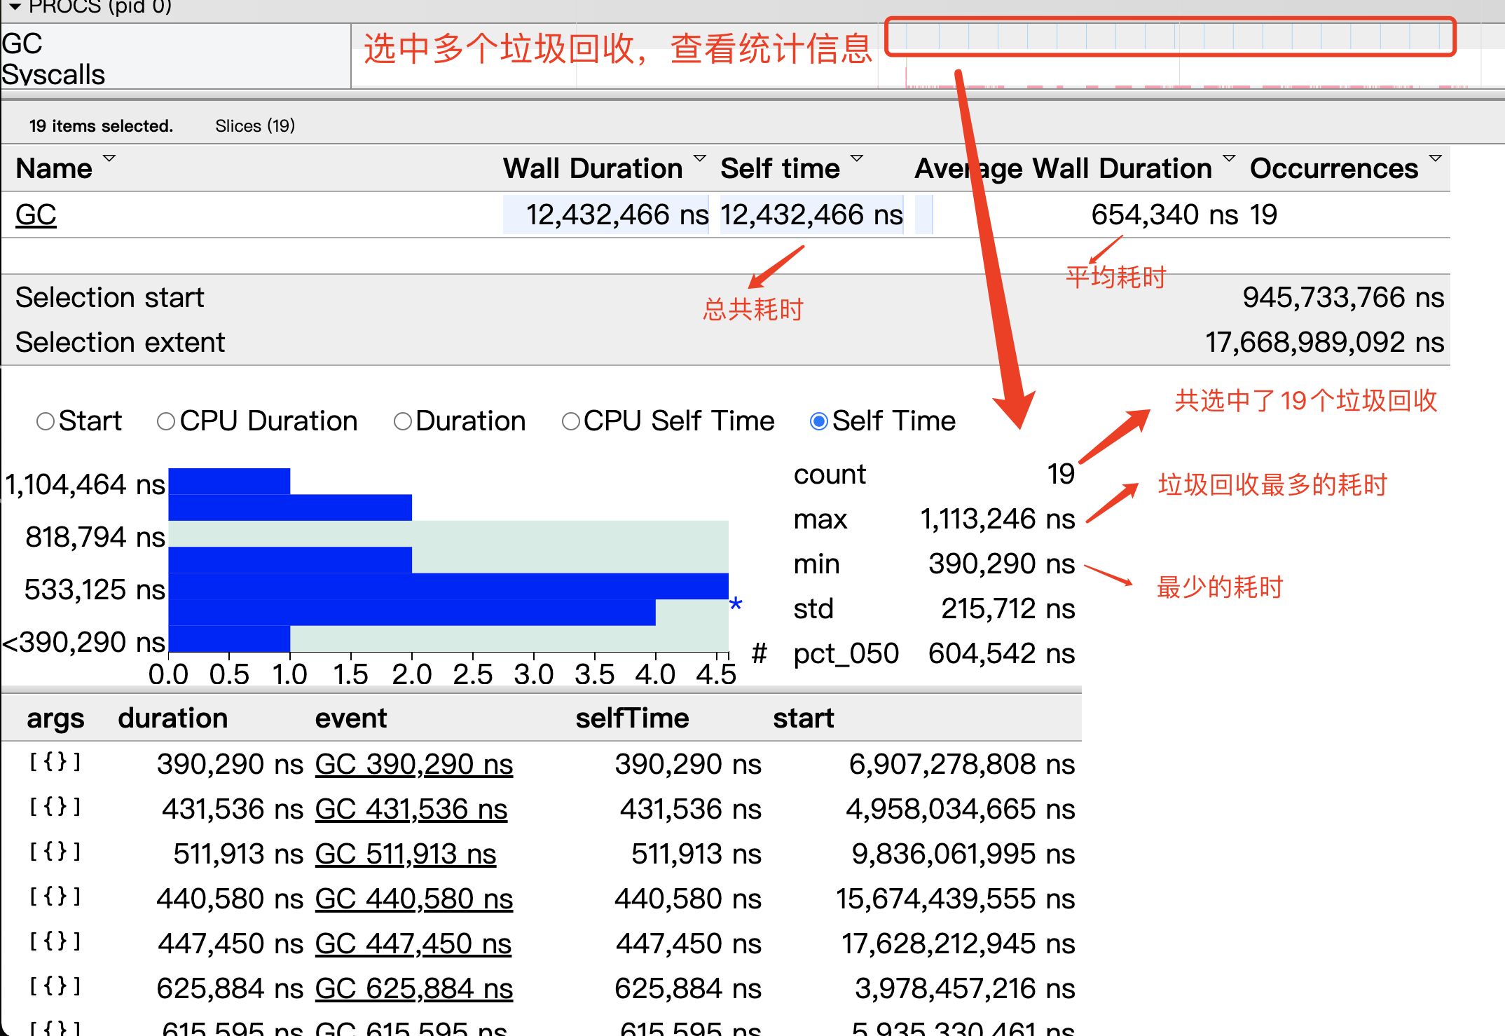
Task: Click sort arrow next to Self time
Action: pyautogui.click(x=856, y=158)
